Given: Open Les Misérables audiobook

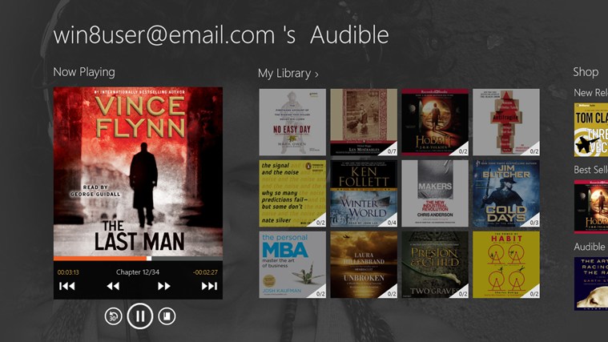Looking at the screenshot, I should pos(364,122).
